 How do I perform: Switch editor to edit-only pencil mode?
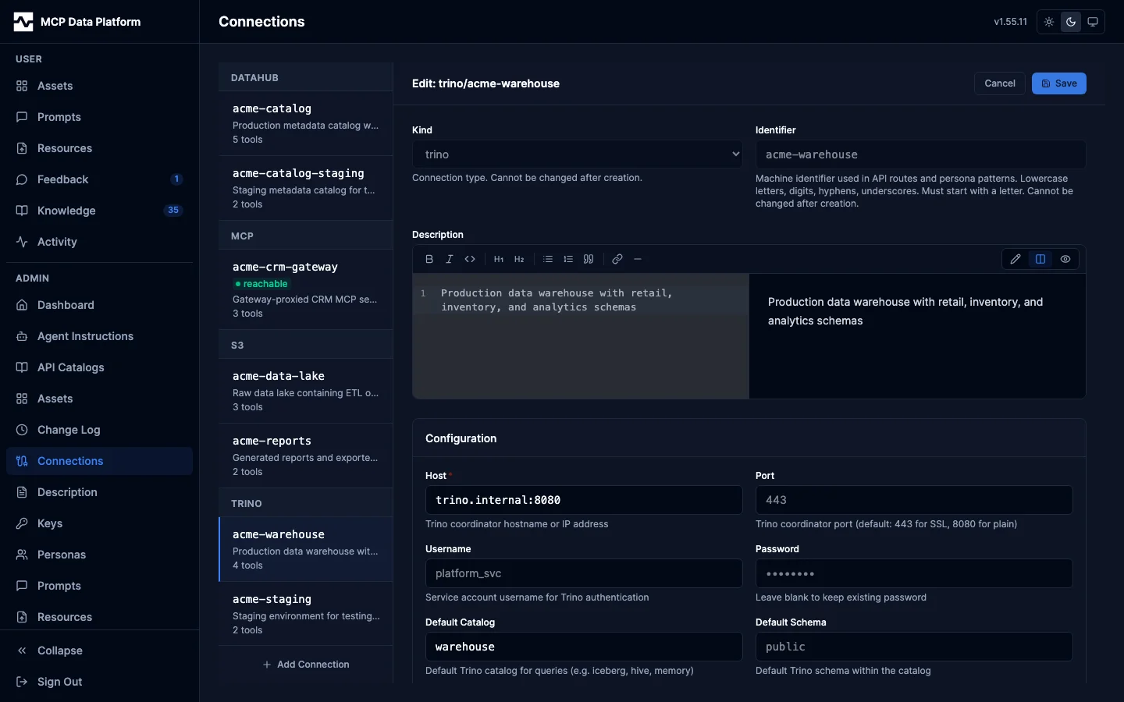point(1016,259)
